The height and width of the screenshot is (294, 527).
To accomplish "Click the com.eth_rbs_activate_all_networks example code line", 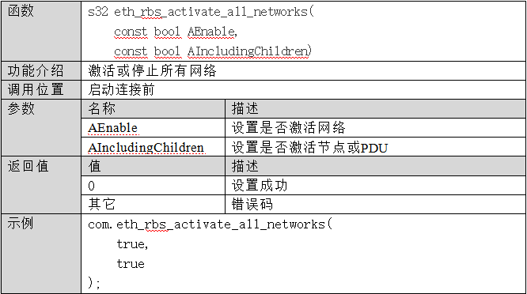I will [210, 224].
